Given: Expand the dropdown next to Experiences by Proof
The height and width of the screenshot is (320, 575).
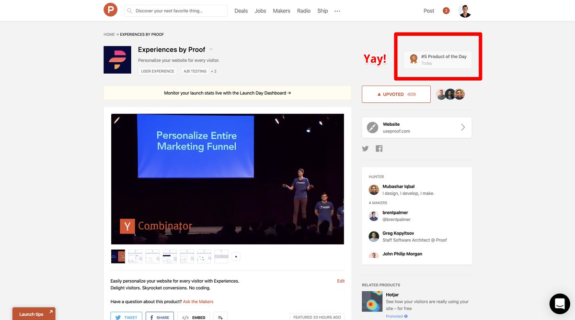Looking at the screenshot, I should (211, 49).
